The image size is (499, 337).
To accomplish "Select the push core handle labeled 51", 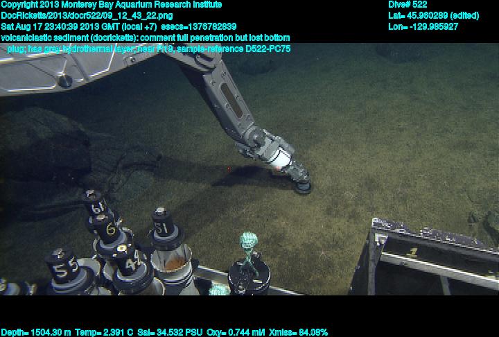I will point(162,227).
